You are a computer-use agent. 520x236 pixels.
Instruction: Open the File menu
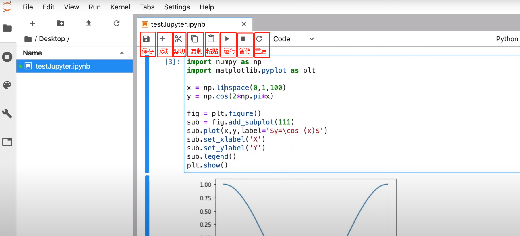[x=28, y=7]
